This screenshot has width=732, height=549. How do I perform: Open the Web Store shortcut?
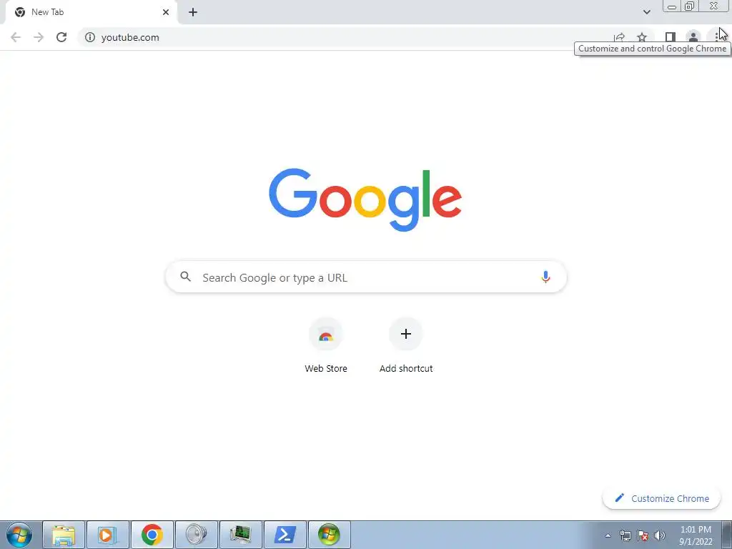coord(326,345)
